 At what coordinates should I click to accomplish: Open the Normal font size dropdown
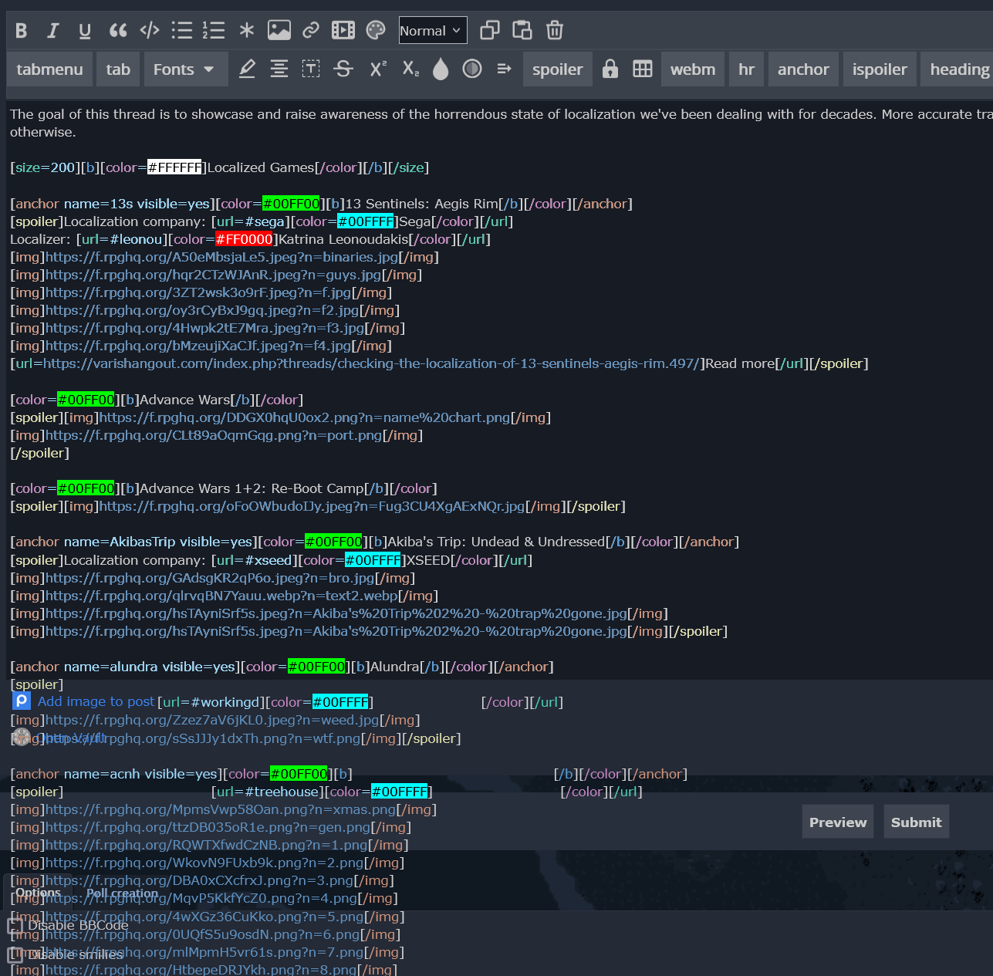[x=433, y=31]
